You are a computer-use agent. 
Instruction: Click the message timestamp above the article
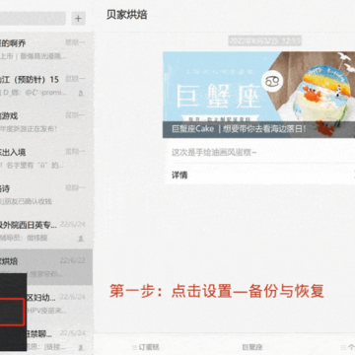pos(264,41)
